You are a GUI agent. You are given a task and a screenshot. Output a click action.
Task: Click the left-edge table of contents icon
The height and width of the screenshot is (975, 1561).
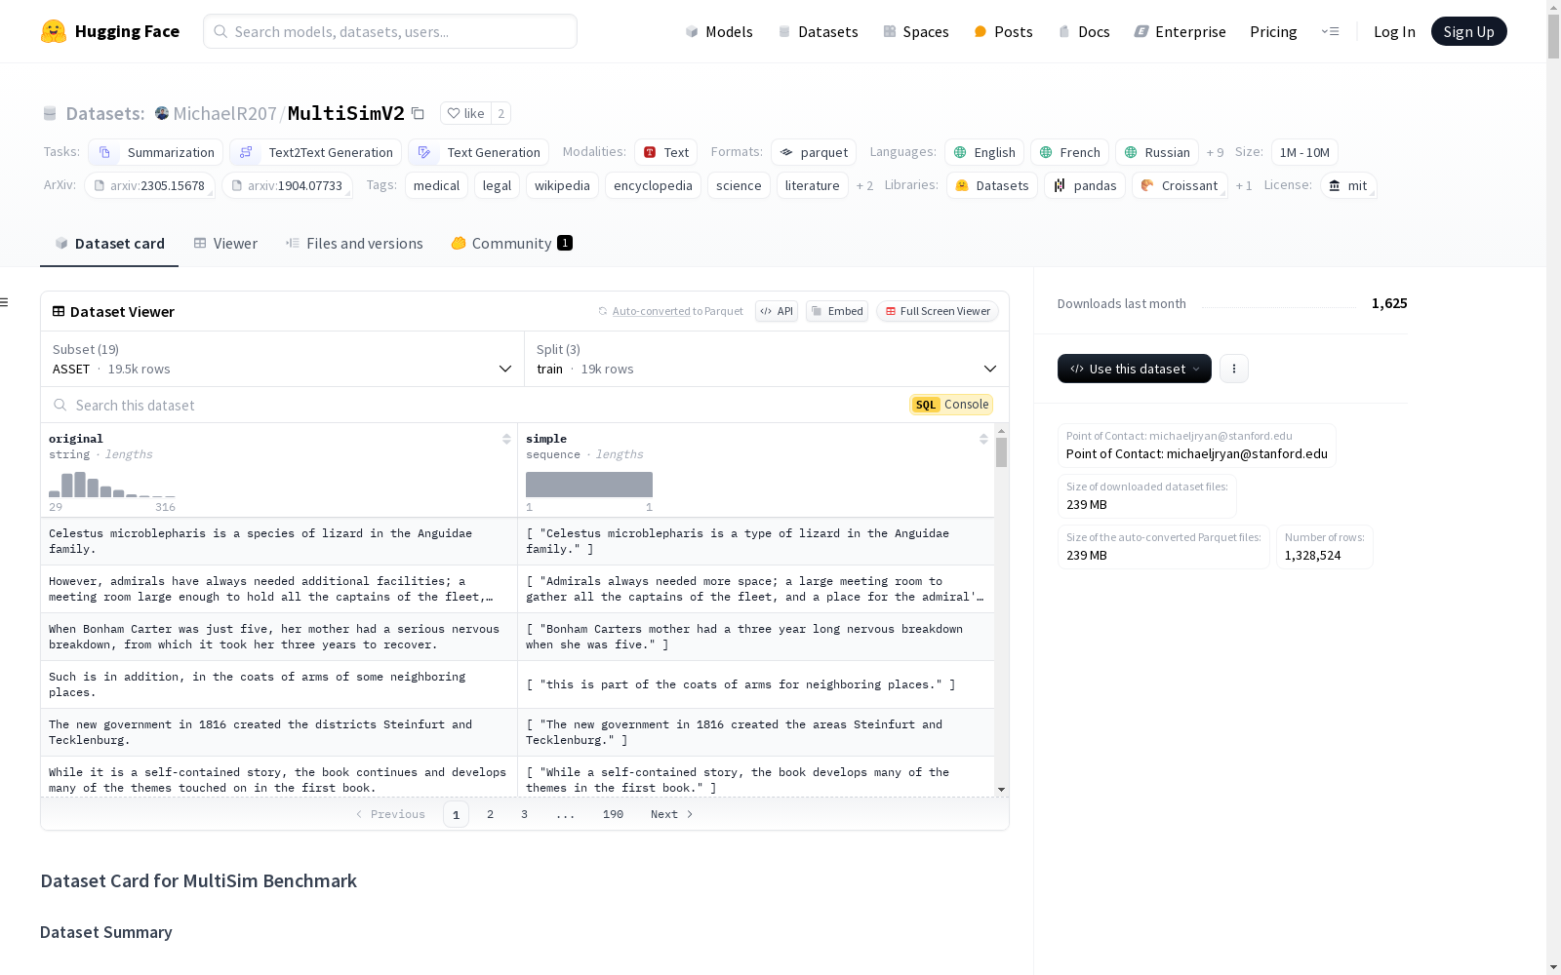[5, 302]
